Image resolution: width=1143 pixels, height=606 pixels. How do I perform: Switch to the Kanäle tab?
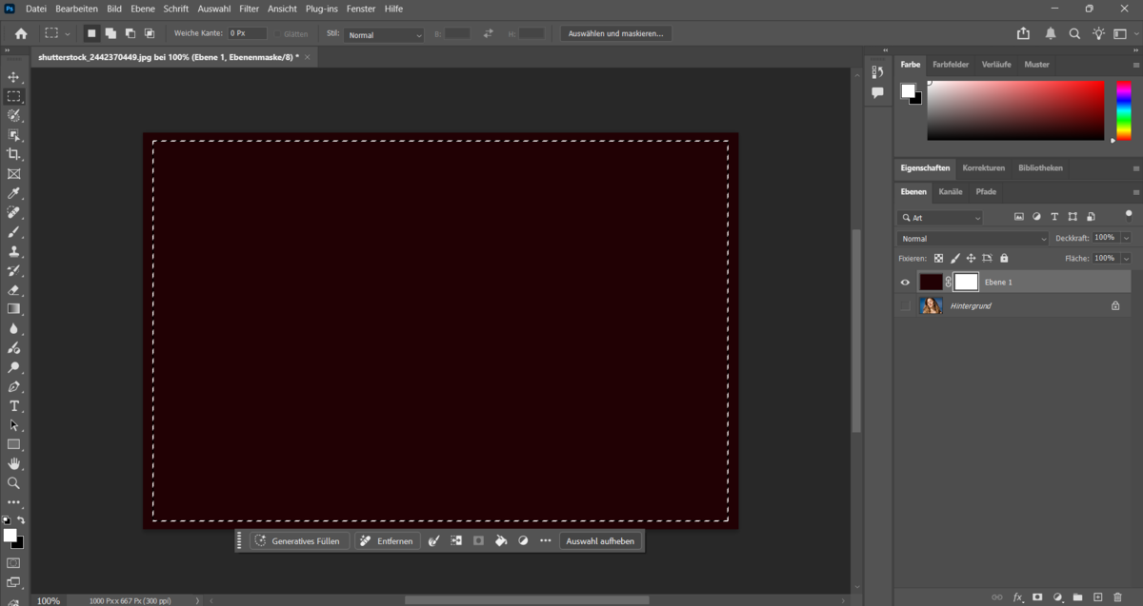950,191
